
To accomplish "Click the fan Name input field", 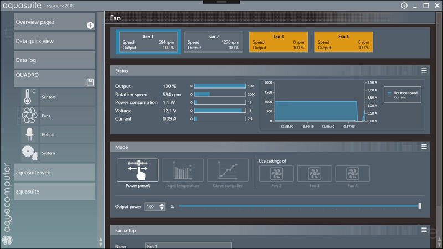I will pos(188,245).
